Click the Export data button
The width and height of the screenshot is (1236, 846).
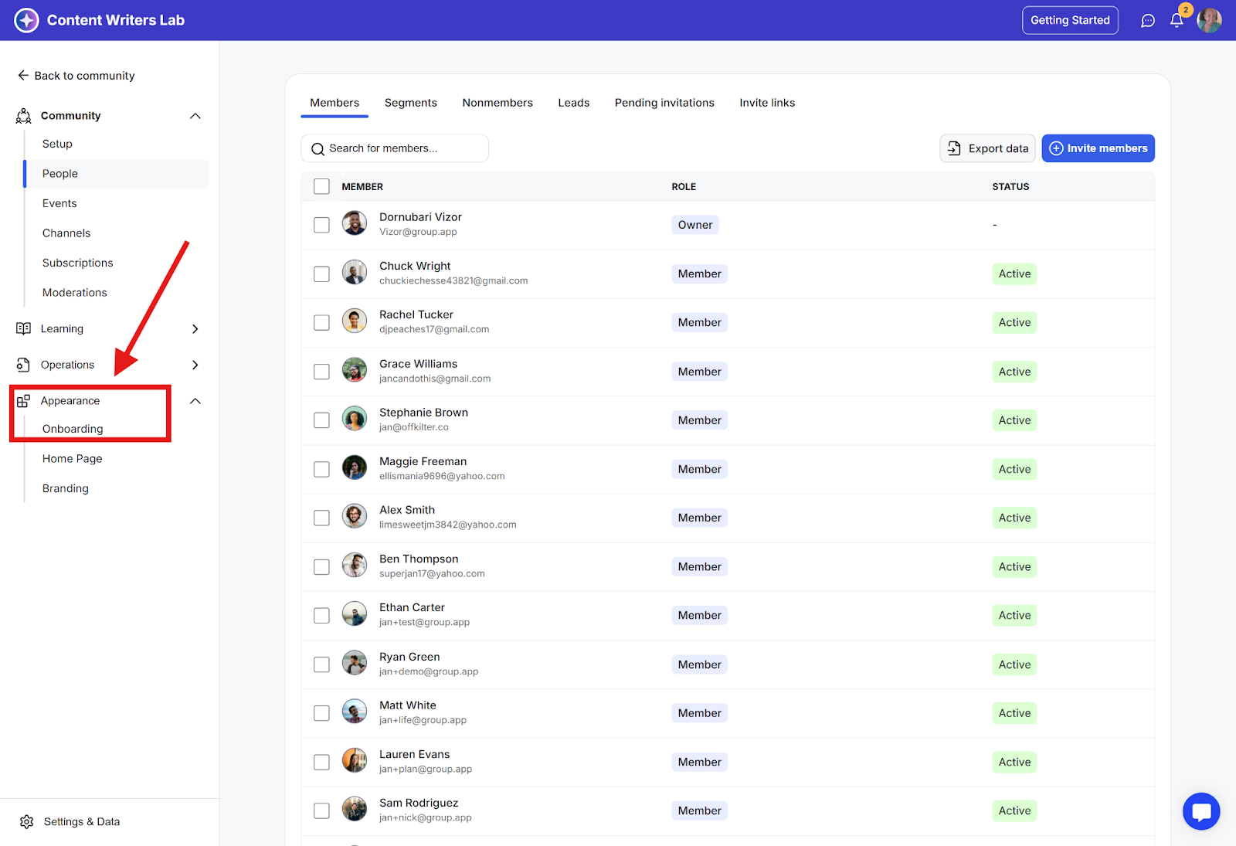pos(987,148)
